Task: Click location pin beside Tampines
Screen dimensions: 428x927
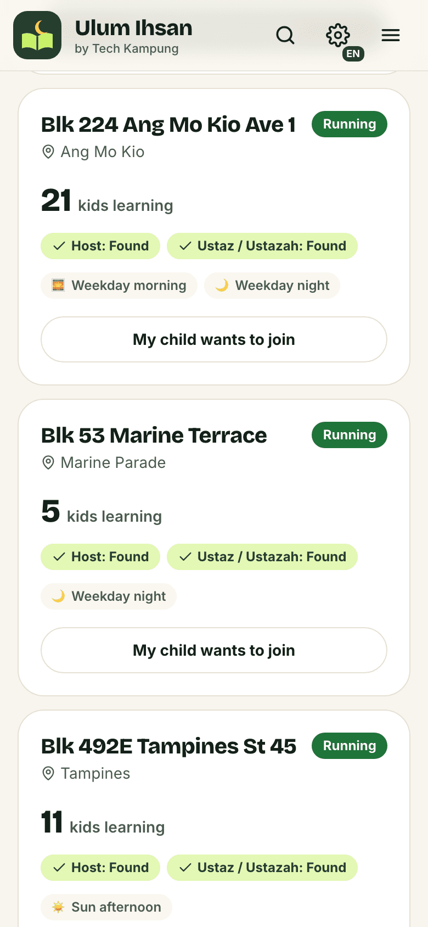Action: pyautogui.click(x=48, y=774)
